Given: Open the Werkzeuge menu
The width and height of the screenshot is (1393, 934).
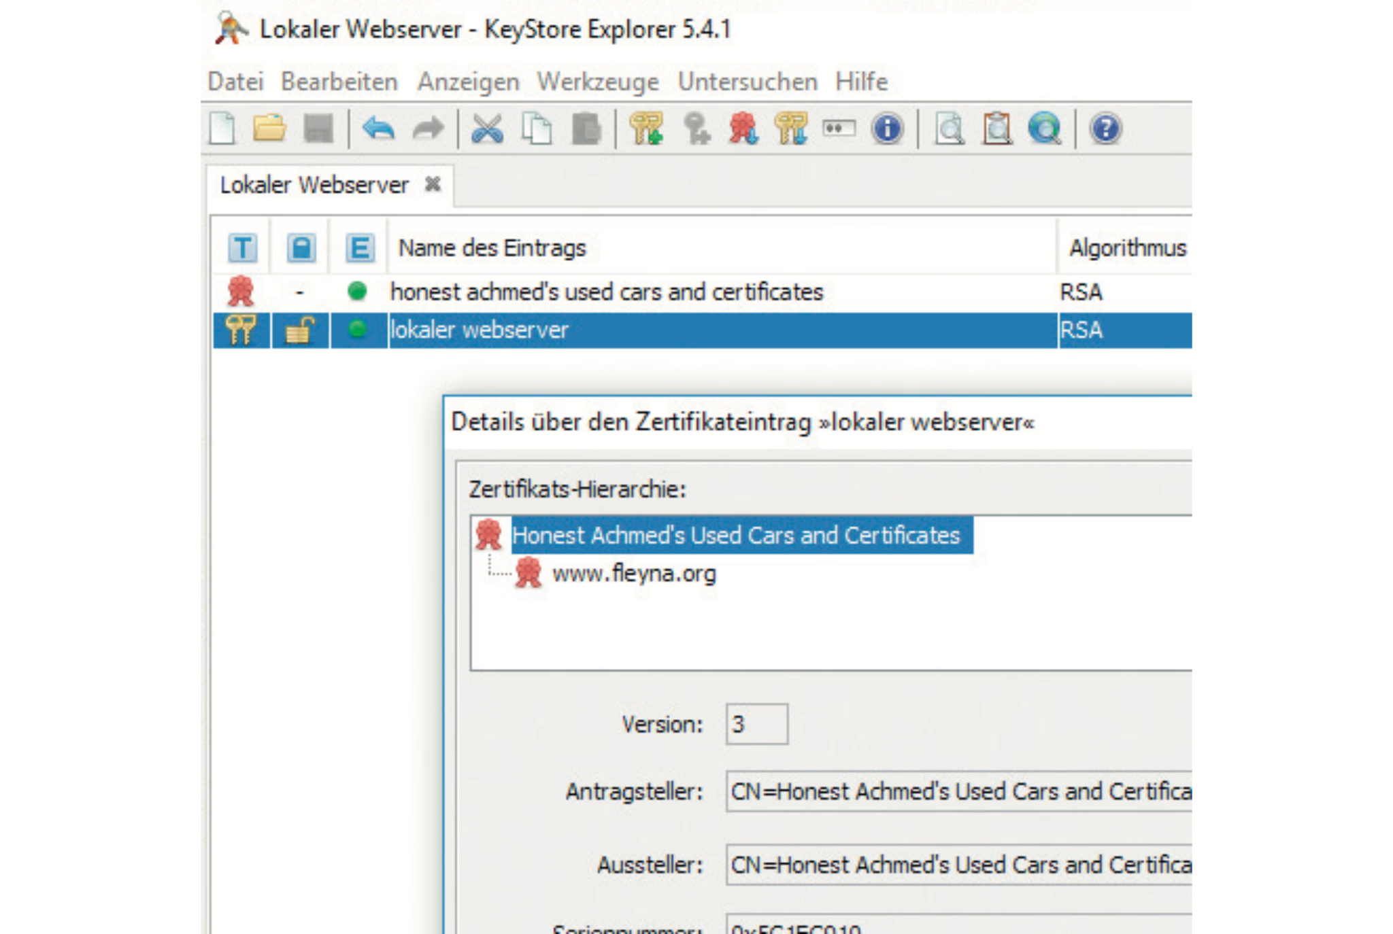Looking at the screenshot, I should click(597, 82).
